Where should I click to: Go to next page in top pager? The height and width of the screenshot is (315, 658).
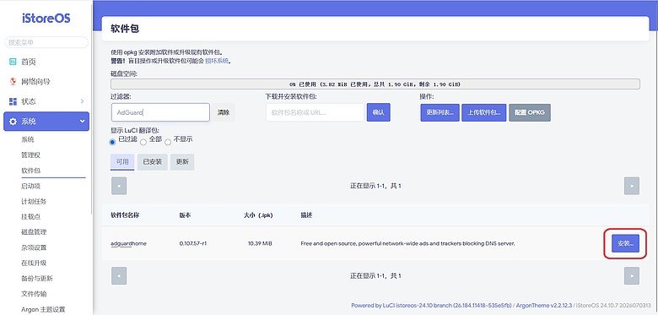(x=632, y=186)
